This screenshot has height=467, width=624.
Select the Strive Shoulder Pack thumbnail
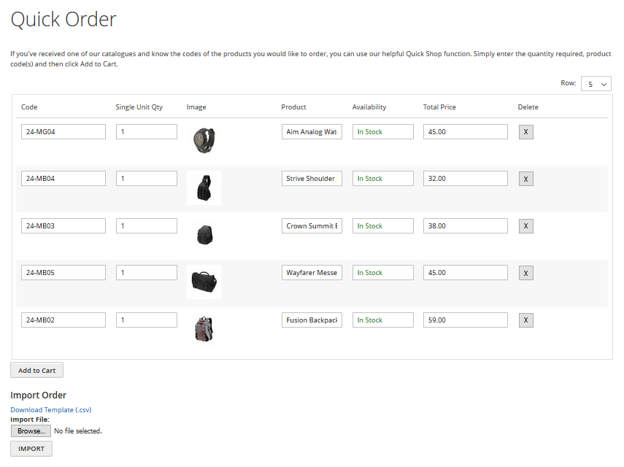click(x=204, y=188)
